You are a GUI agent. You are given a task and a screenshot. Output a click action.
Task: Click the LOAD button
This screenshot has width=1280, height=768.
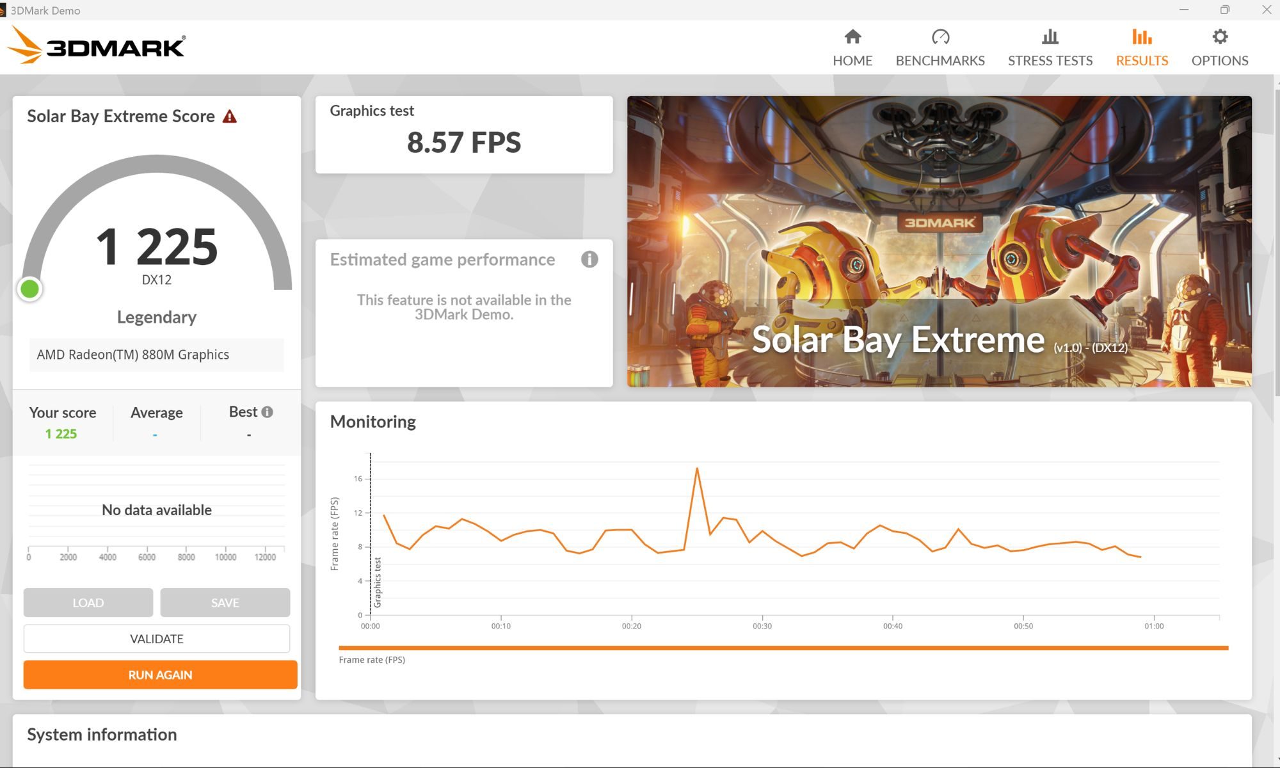tap(88, 603)
